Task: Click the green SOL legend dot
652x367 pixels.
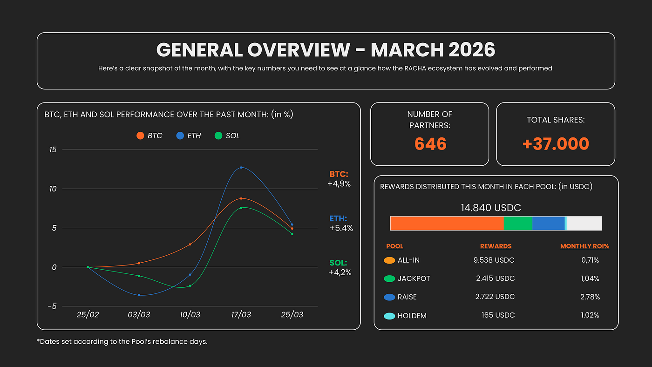Action: [x=218, y=136]
